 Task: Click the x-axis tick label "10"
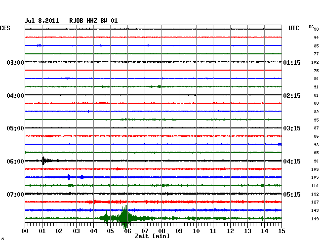coord(196,231)
